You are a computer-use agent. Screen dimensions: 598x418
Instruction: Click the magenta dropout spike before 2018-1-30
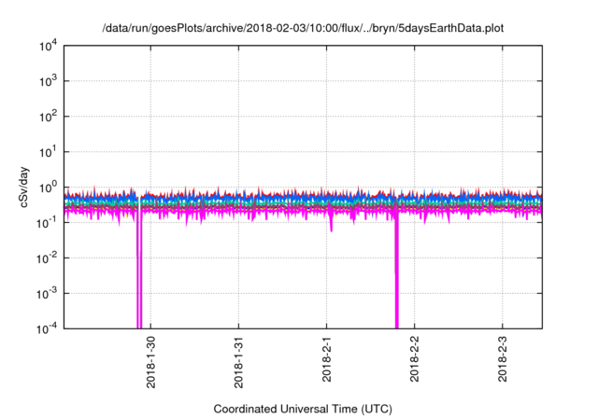coord(139,267)
